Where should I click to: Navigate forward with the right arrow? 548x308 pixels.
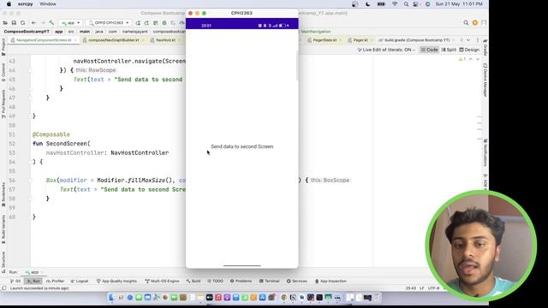point(43,23)
